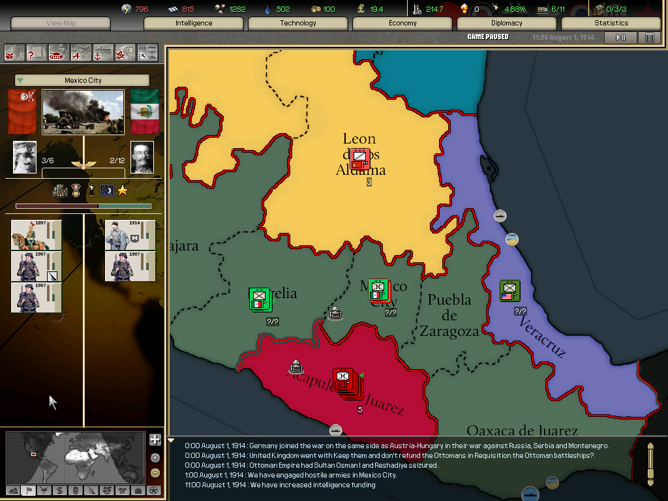Switch to economic dollar map mode
Viewport: 668px width, 501px height.
59,491
